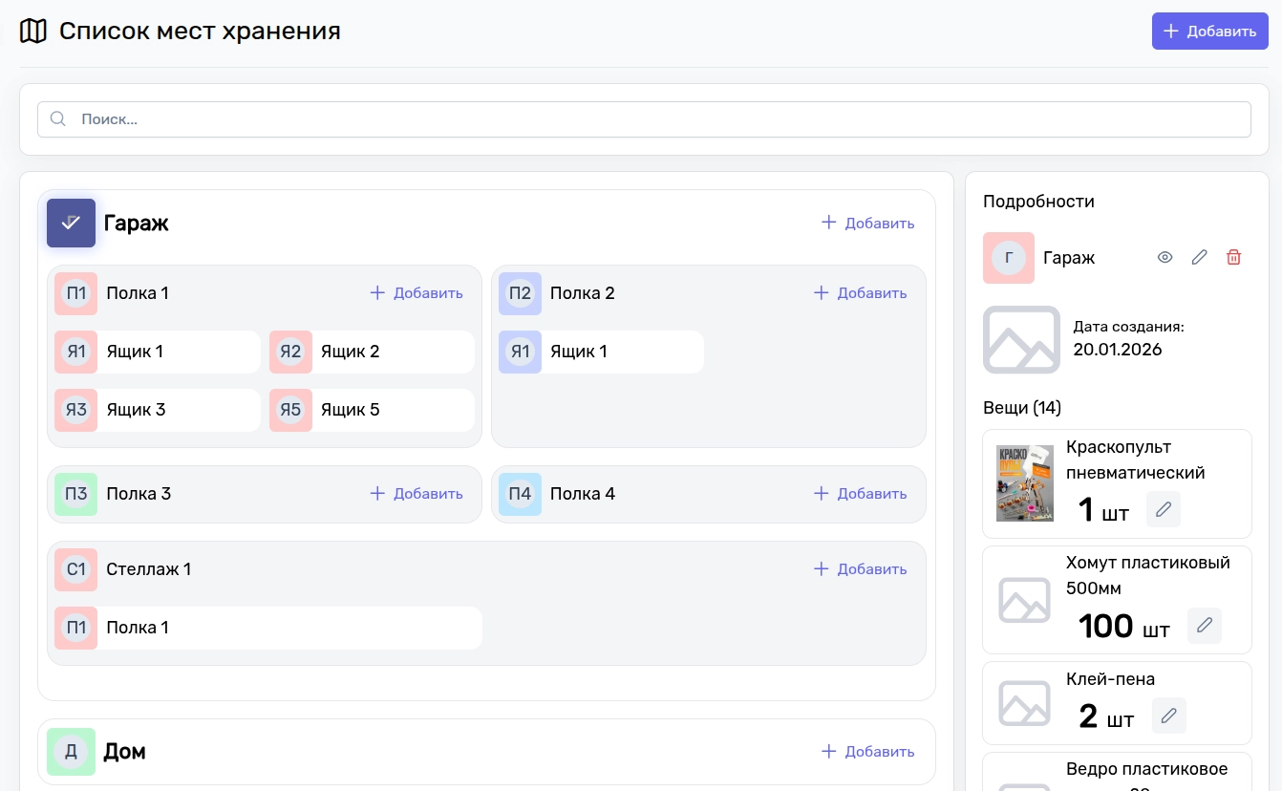Select the Я5 badge of Ящик 5
Image resolution: width=1282 pixels, height=791 pixels.
click(x=290, y=410)
